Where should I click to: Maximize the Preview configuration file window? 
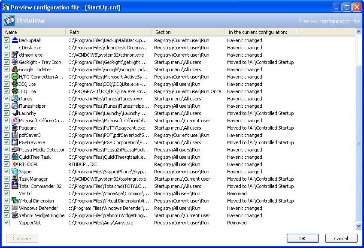coord(347,7)
